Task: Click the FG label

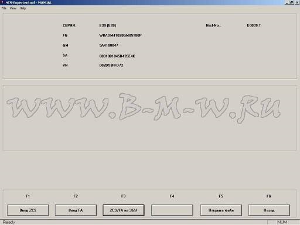Action: [65, 35]
